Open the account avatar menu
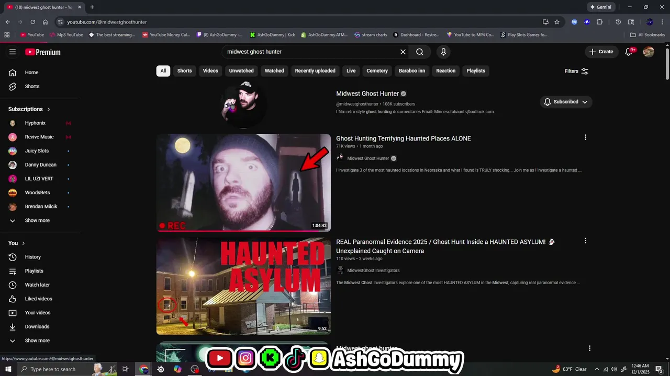 (649, 52)
